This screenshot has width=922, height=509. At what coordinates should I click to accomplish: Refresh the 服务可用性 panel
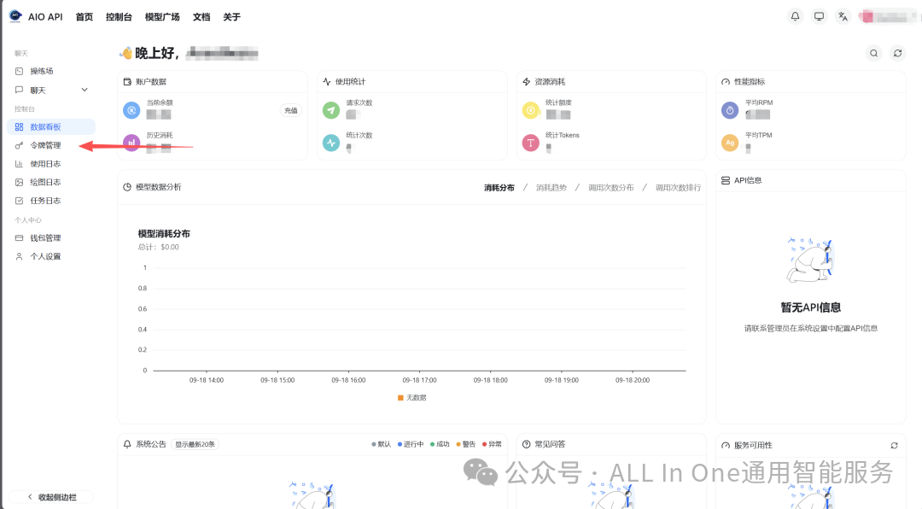click(894, 446)
